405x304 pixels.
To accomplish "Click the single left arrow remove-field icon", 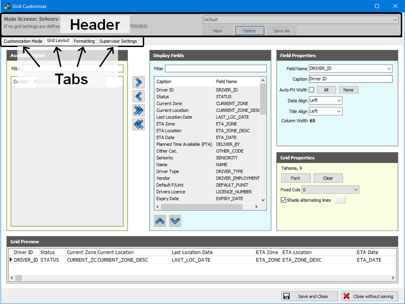I will (x=139, y=96).
